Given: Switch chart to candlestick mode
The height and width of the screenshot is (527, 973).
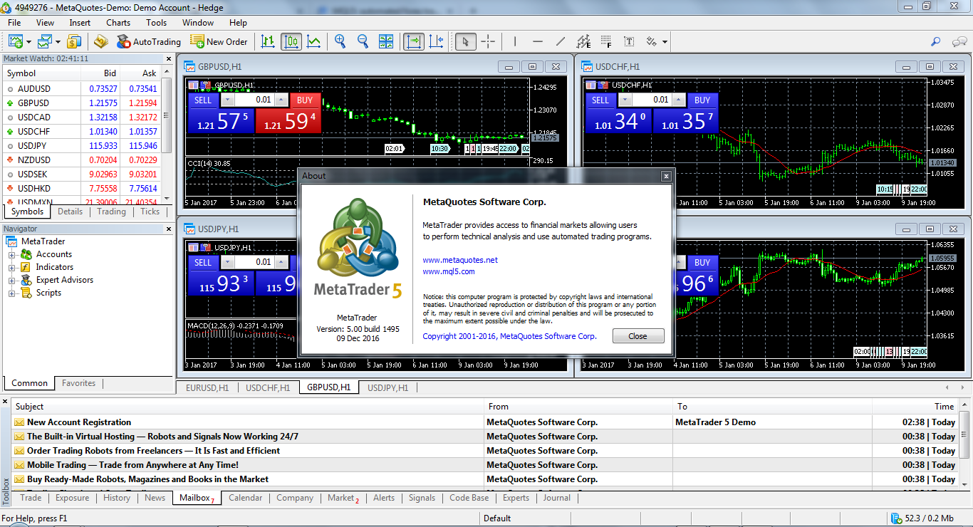Looking at the screenshot, I should coord(291,41).
